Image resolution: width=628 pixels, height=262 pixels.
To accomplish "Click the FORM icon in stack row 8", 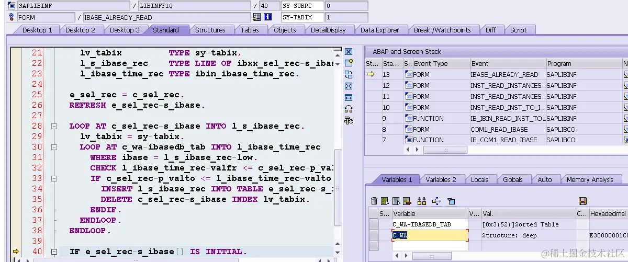I will [409, 129].
